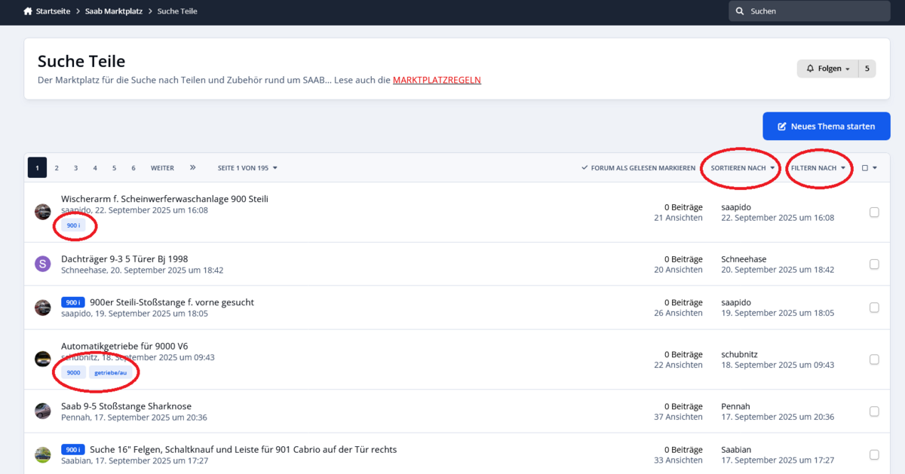Screen dimensions: 905x474
Task: Click last post date 20. September 2025 um 18:42
Action: (x=778, y=270)
